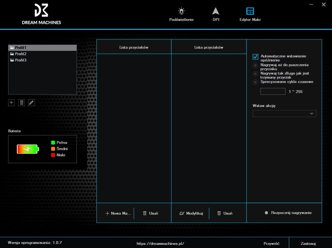332x248 pixels.
Task: Open the Wstaw akcję dropdown
Action: coord(284,114)
